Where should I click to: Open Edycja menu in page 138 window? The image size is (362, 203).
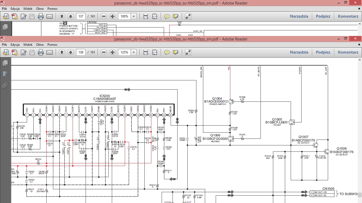pos(15,45)
